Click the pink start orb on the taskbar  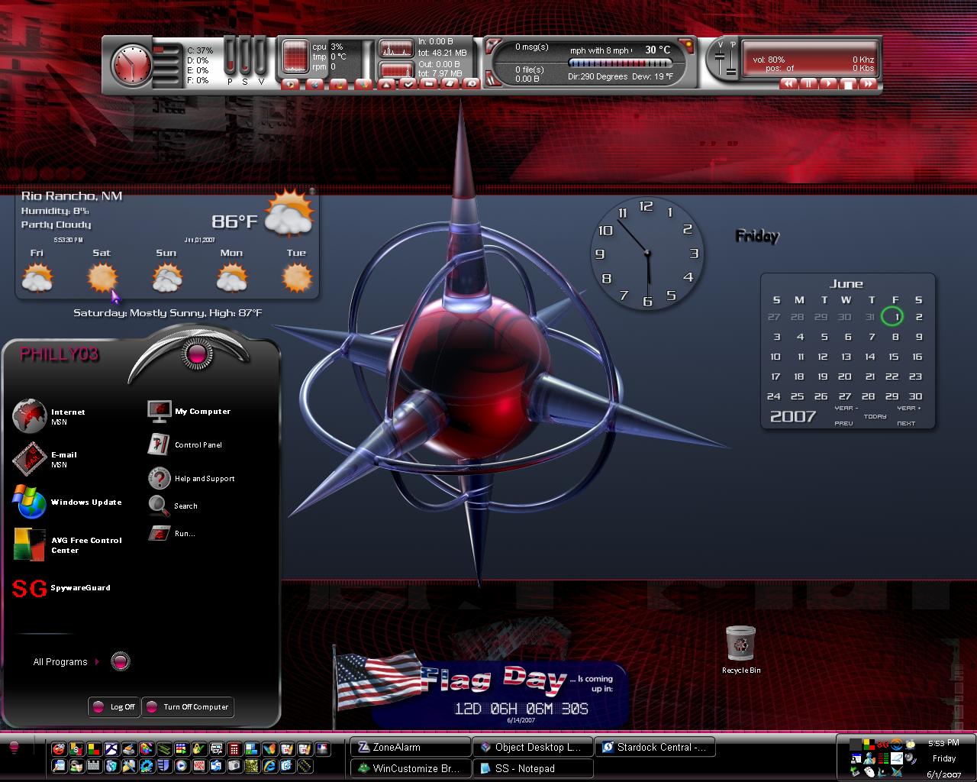pyautogui.click(x=14, y=746)
